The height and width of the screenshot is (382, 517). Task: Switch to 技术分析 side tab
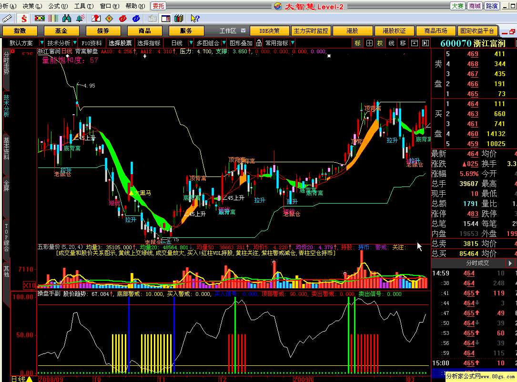click(x=6, y=106)
